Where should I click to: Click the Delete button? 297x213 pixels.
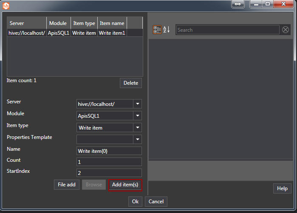[x=130, y=83]
